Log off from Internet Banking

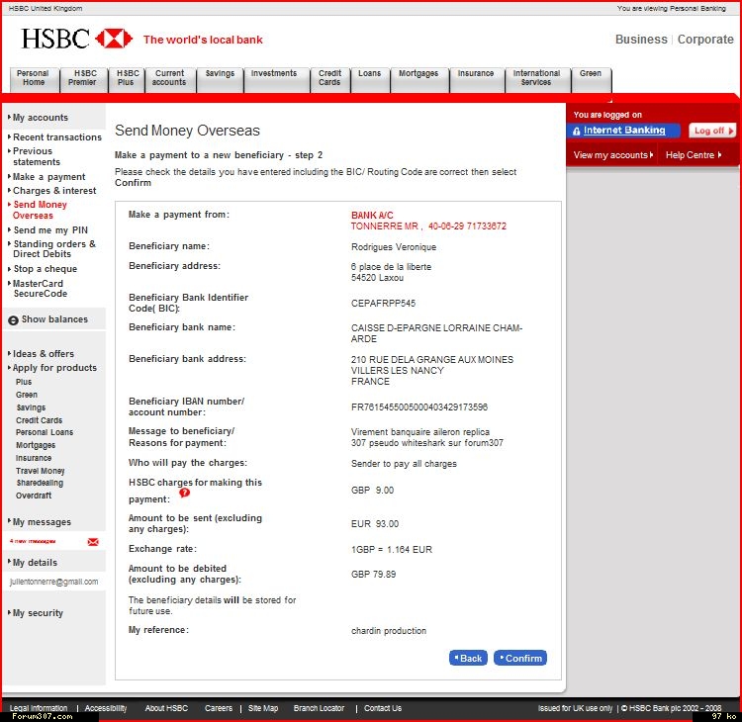coord(711,131)
